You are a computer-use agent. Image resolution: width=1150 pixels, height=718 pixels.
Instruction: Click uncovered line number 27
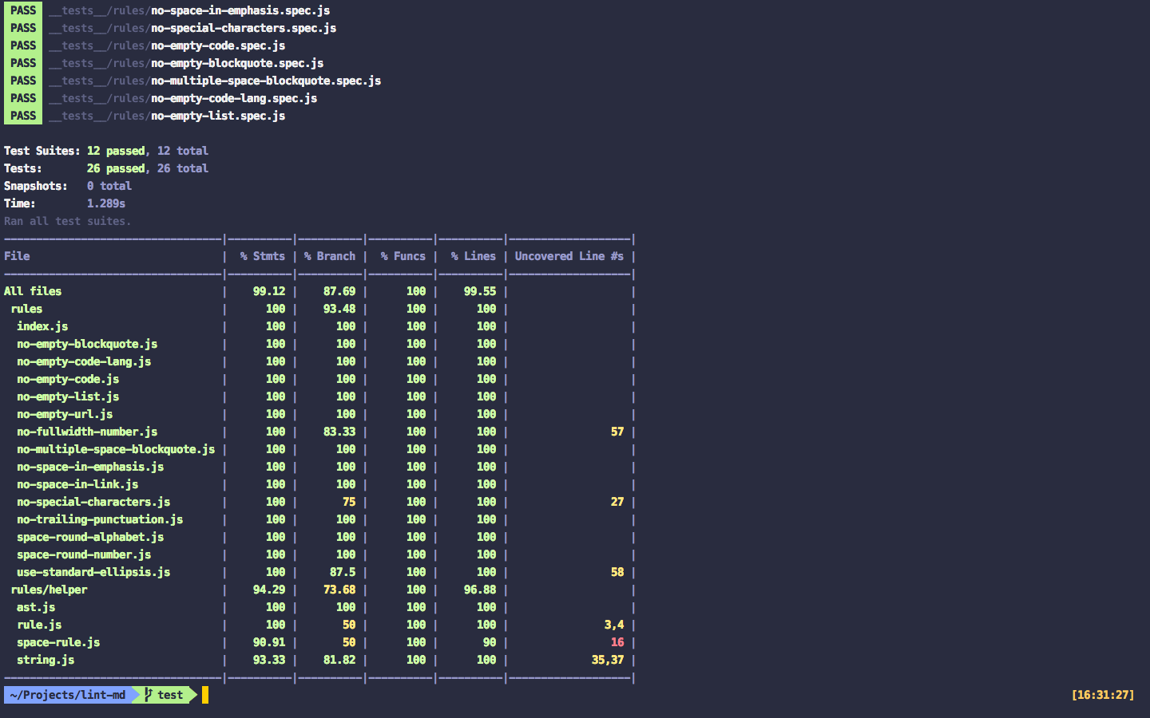pos(617,502)
